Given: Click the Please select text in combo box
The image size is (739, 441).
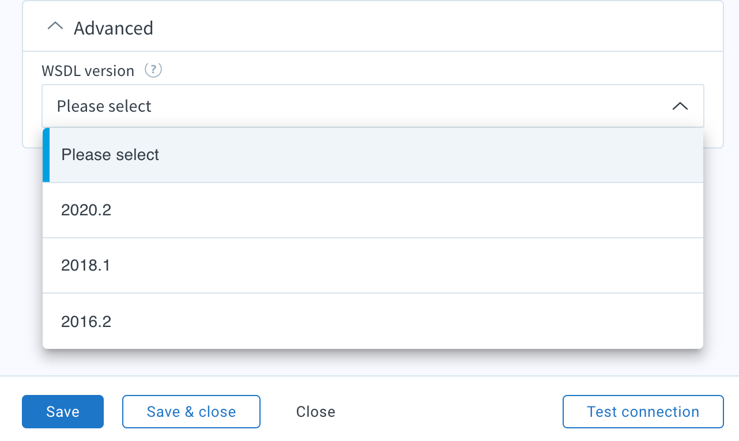Looking at the screenshot, I should 104,106.
